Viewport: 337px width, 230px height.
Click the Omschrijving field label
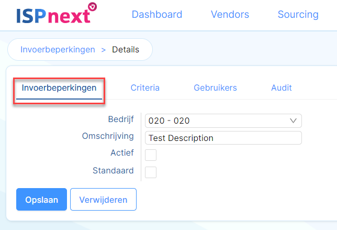tap(108, 136)
